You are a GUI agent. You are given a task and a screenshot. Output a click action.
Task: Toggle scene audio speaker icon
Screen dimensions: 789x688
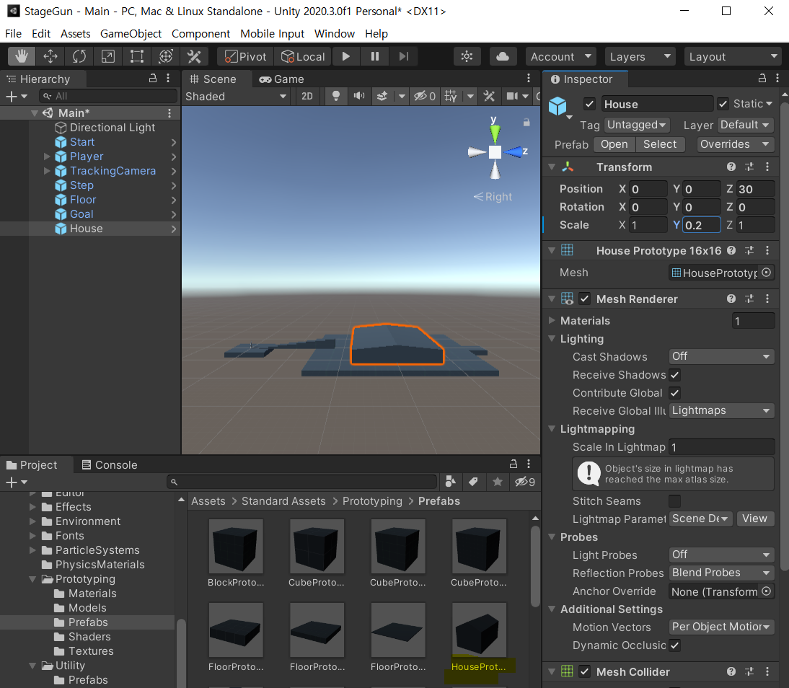[x=358, y=96]
